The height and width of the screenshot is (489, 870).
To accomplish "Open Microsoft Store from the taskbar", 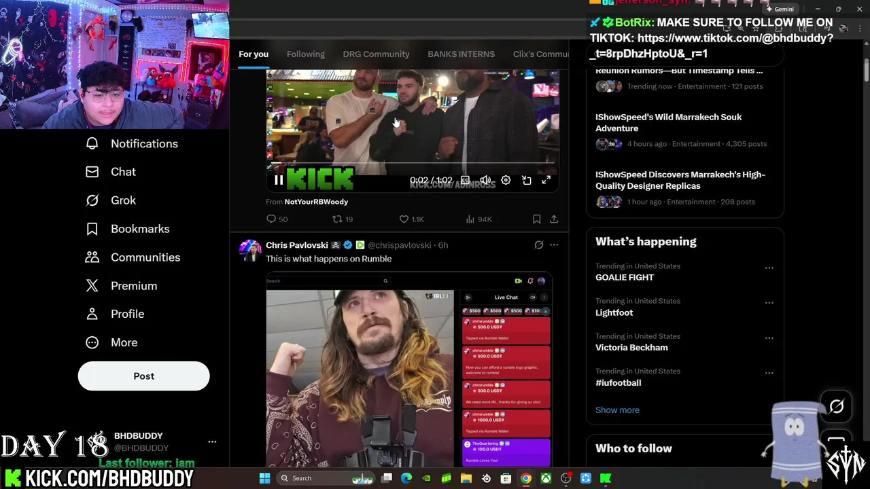I will (x=506, y=478).
